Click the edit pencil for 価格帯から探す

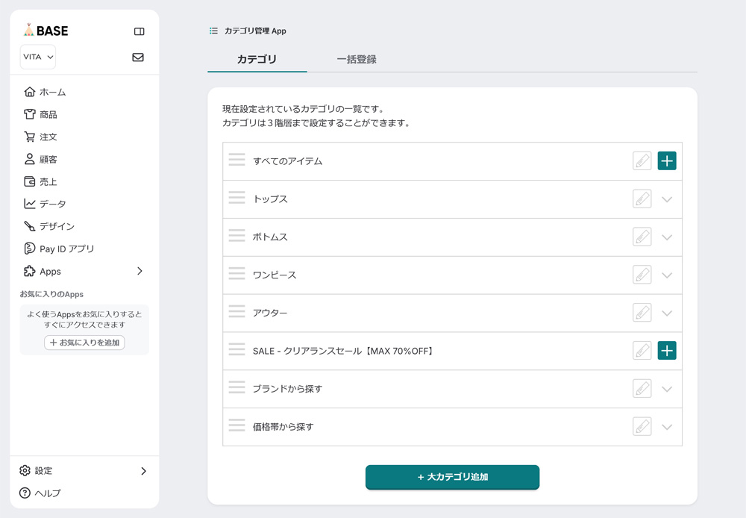[642, 427]
